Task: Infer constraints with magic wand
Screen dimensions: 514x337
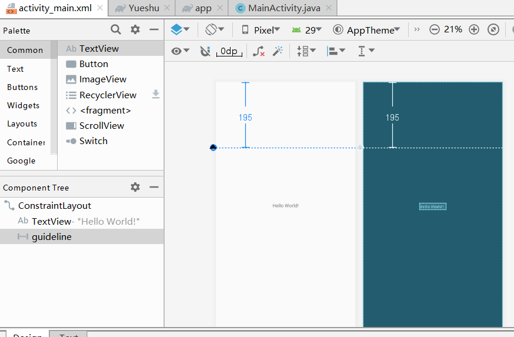Action: (x=278, y=51)
